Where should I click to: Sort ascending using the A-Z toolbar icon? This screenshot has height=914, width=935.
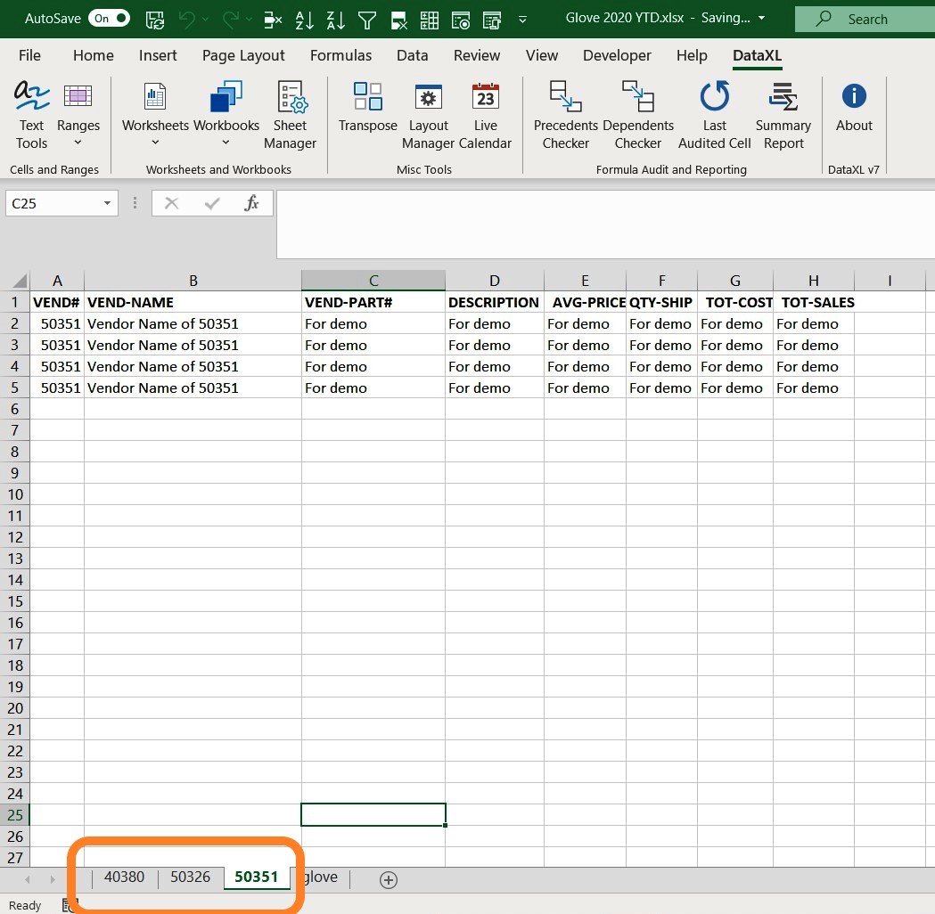[304, 19]
